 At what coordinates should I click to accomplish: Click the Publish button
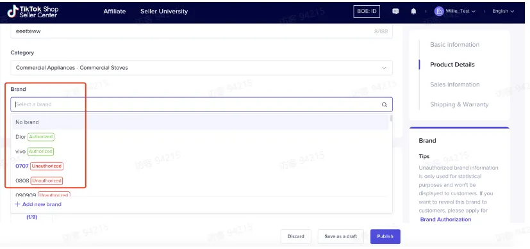[385, 236]
